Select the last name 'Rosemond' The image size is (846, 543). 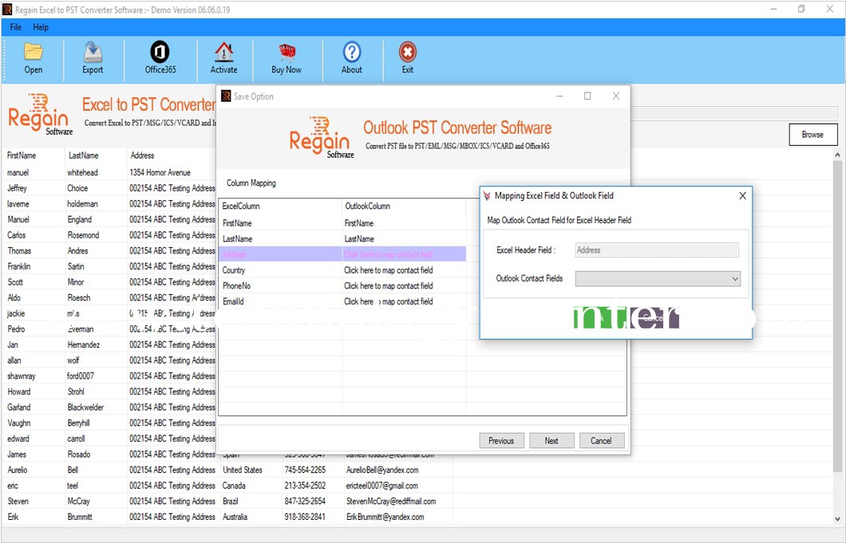(83, 235)
